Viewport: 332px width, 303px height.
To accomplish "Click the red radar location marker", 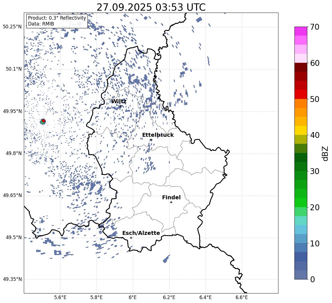I will tap(43, 121).
